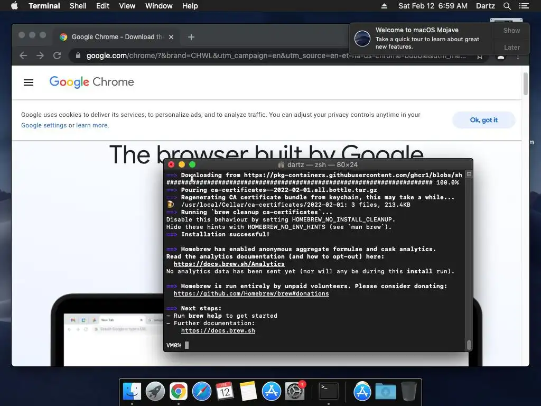
Task: Click the Google Chrome logo
Action: (x=91, y=82)
